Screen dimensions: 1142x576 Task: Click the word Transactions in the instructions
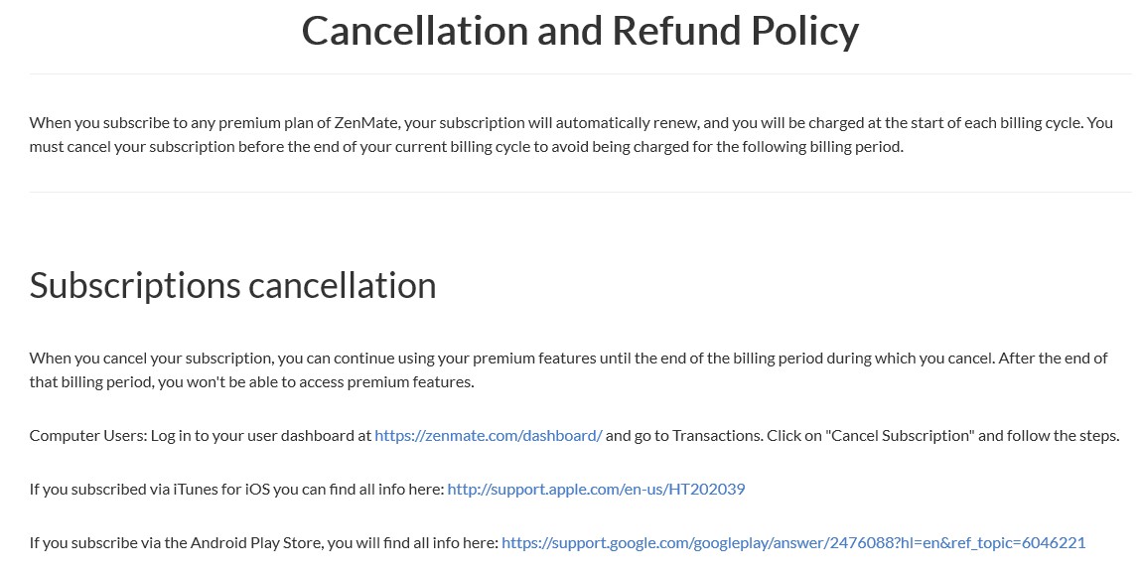pyautogui.click(x=717, y=435)
